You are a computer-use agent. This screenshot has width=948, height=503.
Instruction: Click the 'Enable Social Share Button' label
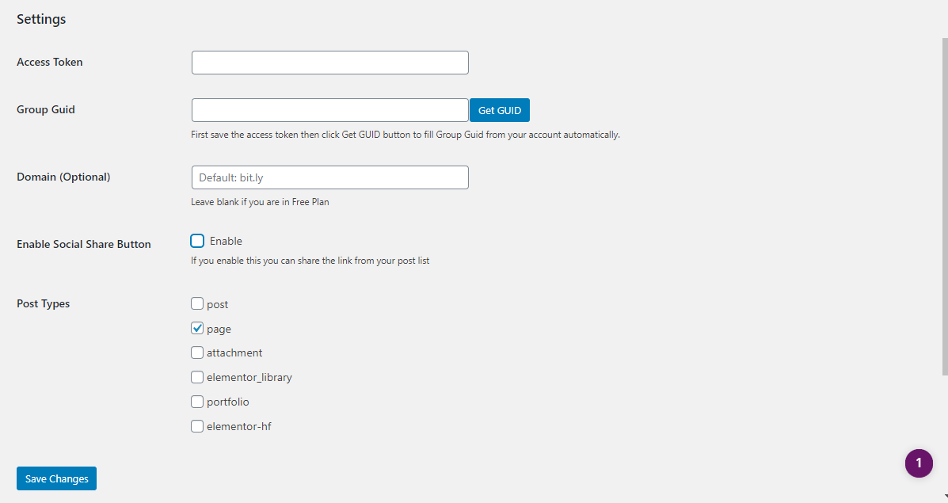84,244
